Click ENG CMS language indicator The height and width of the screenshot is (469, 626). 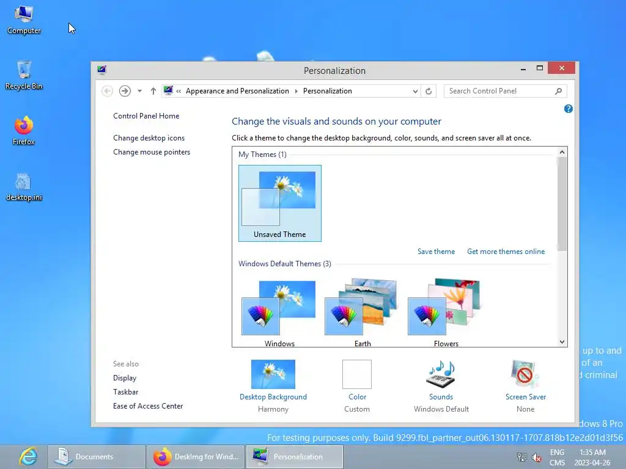tap(557, 457)
